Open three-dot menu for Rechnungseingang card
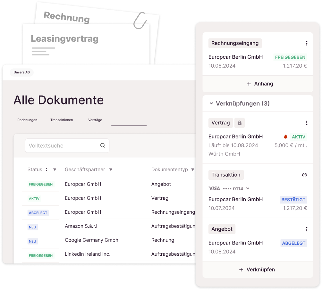Screen dimensions: 322x290 coord(307,43)
